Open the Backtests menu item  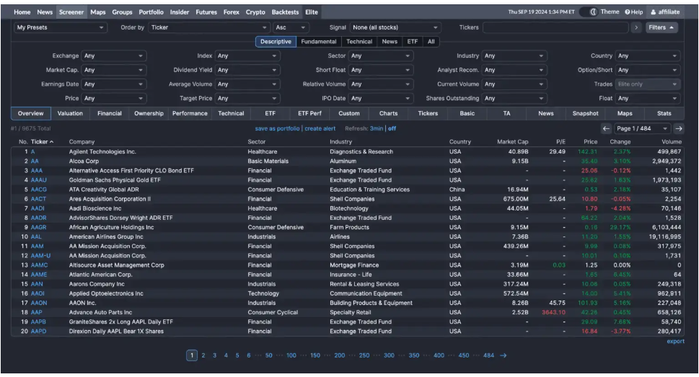(286, 12)
